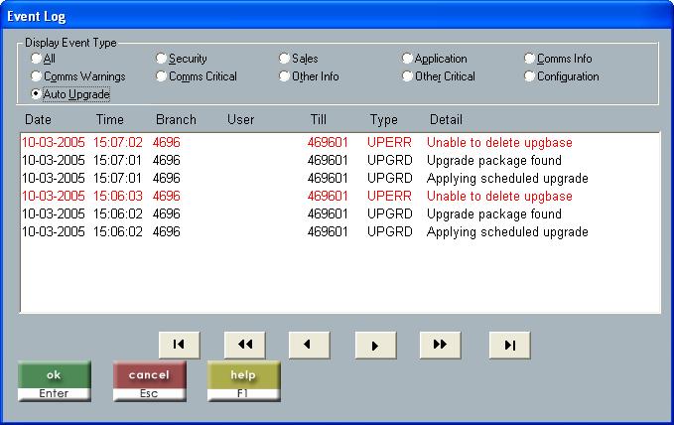Skip forward several pages with double-right arrow
Image resolution: width=674 pixels, height=425 pixels.
click(440, 345)
